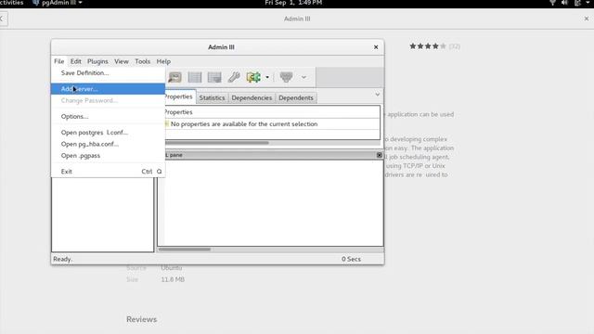Viewport: 594px width, 334px height.
Task: Click the 'No properties are available' row
Action: click(x=272, y=123)
